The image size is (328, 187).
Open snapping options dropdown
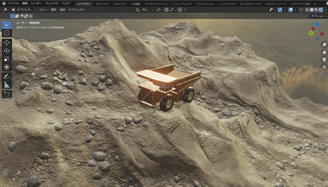[x=172, y=10]
